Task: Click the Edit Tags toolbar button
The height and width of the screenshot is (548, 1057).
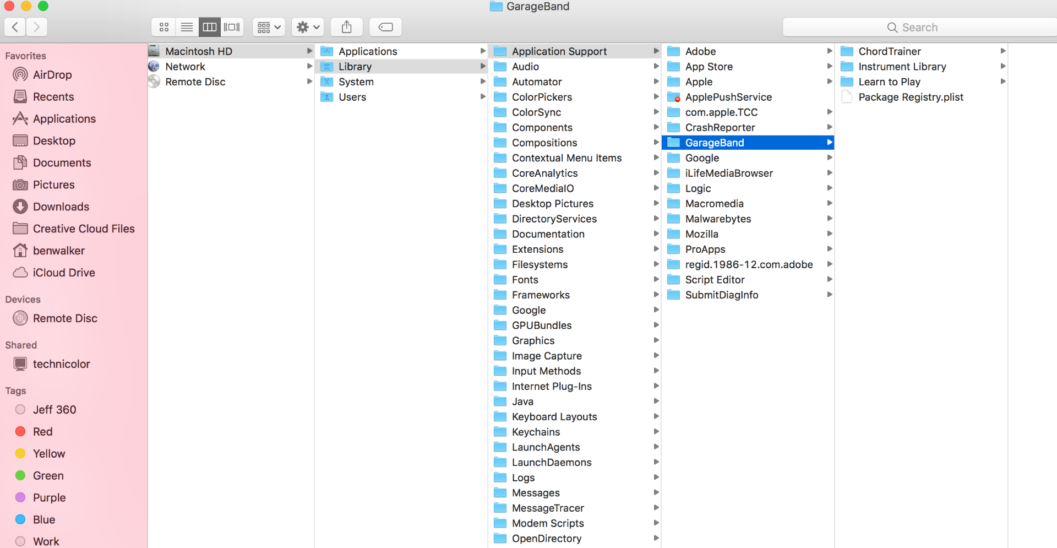Action: (385, 27)
